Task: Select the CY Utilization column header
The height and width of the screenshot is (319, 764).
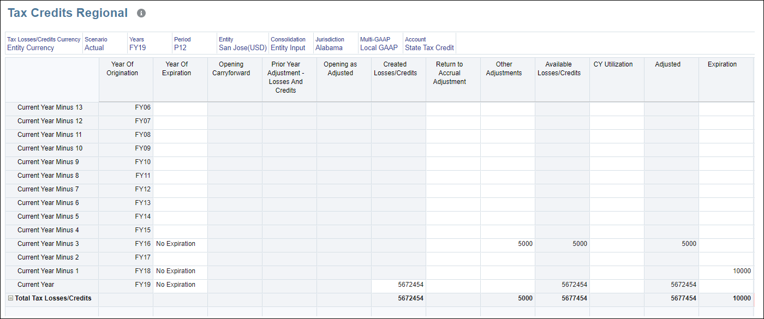Action: coord(617,80)
